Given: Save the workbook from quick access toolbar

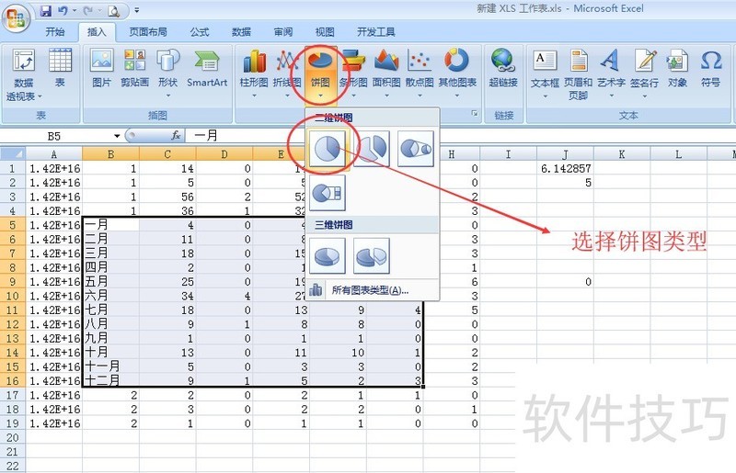Looking at the screenshot, I should [x=45, y=10].
